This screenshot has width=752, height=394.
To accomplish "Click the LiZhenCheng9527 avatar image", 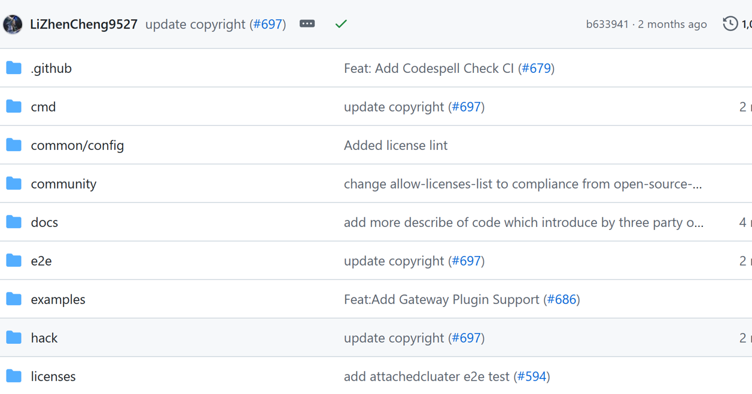I will [x=13, y=24].
